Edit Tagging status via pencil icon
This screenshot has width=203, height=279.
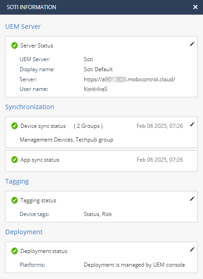192,199
